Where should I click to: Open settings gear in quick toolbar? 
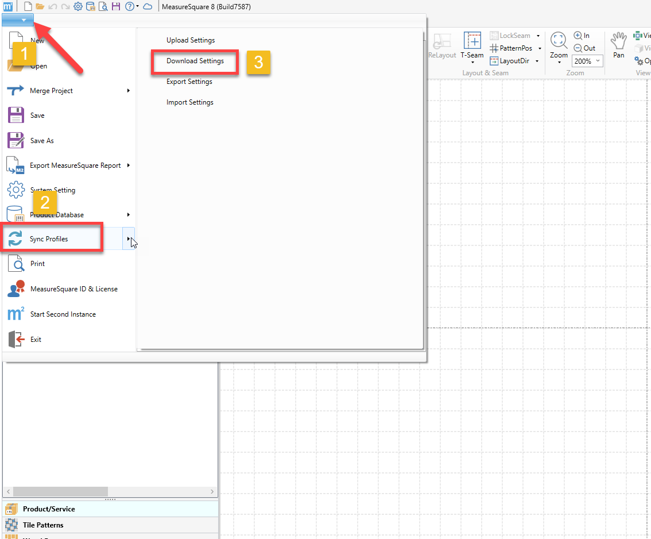coord(78,6)
